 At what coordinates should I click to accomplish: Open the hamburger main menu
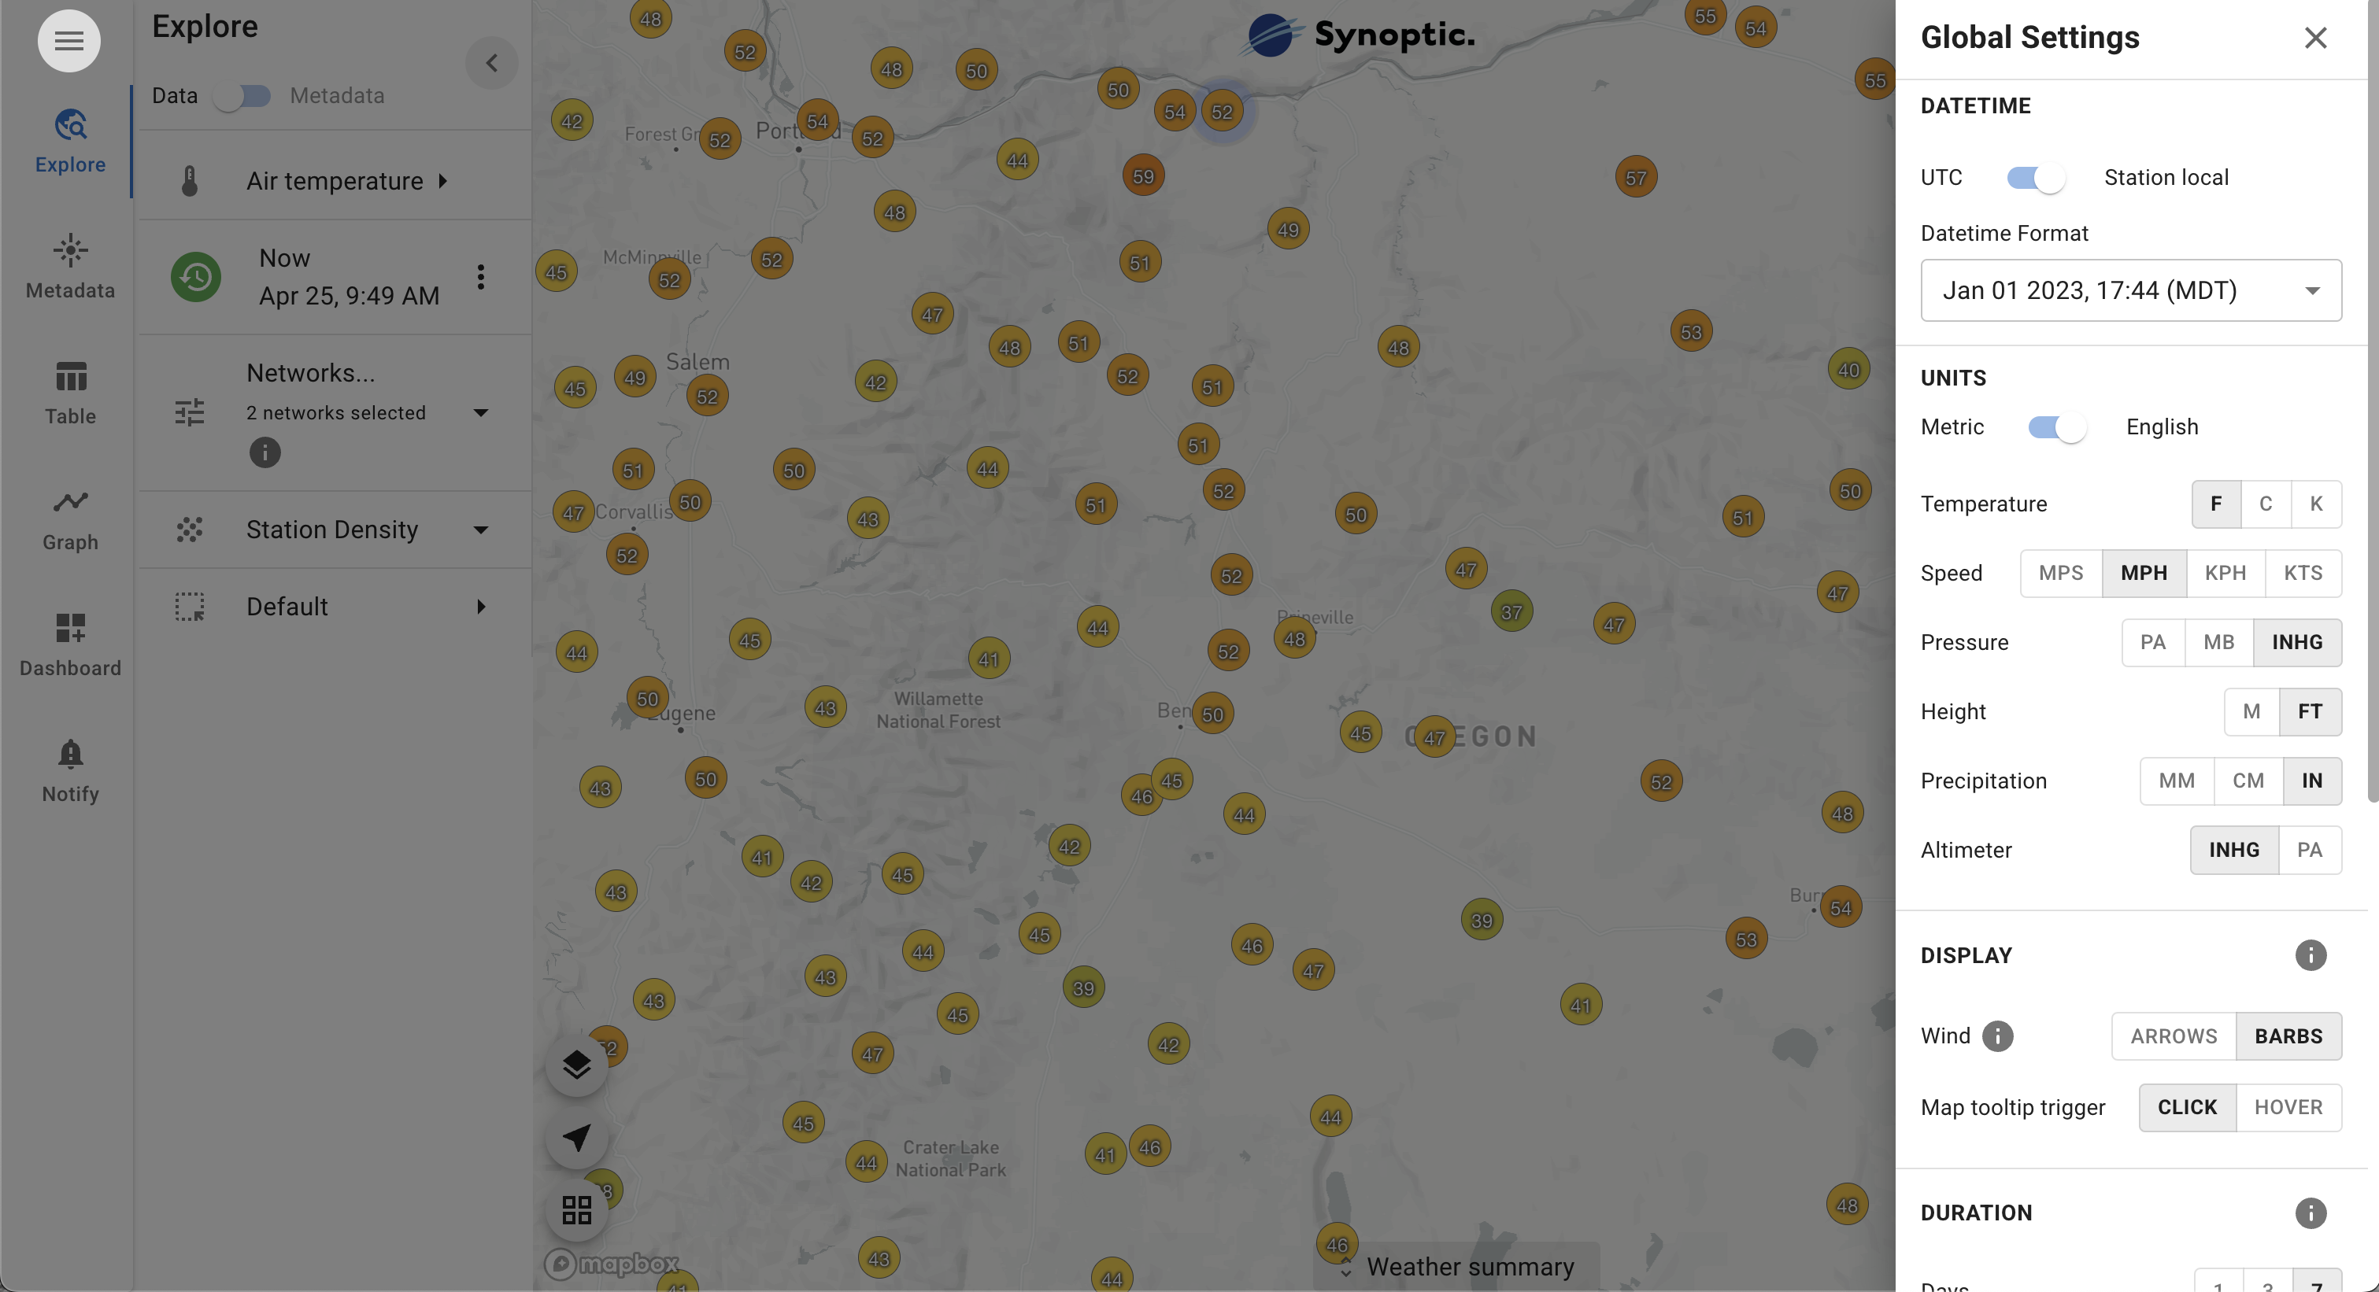tap(68, 41)
